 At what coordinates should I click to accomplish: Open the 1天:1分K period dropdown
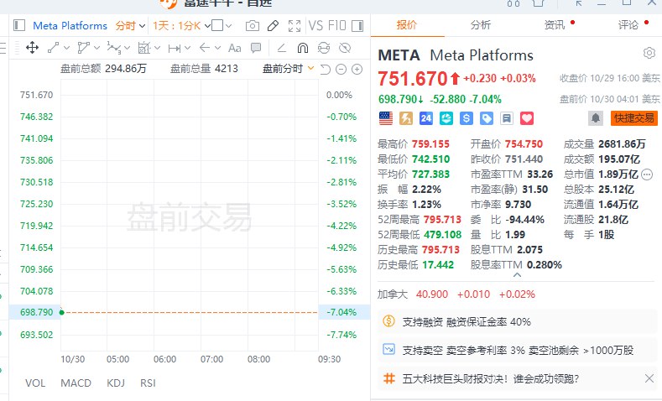[x=181, y=26]
